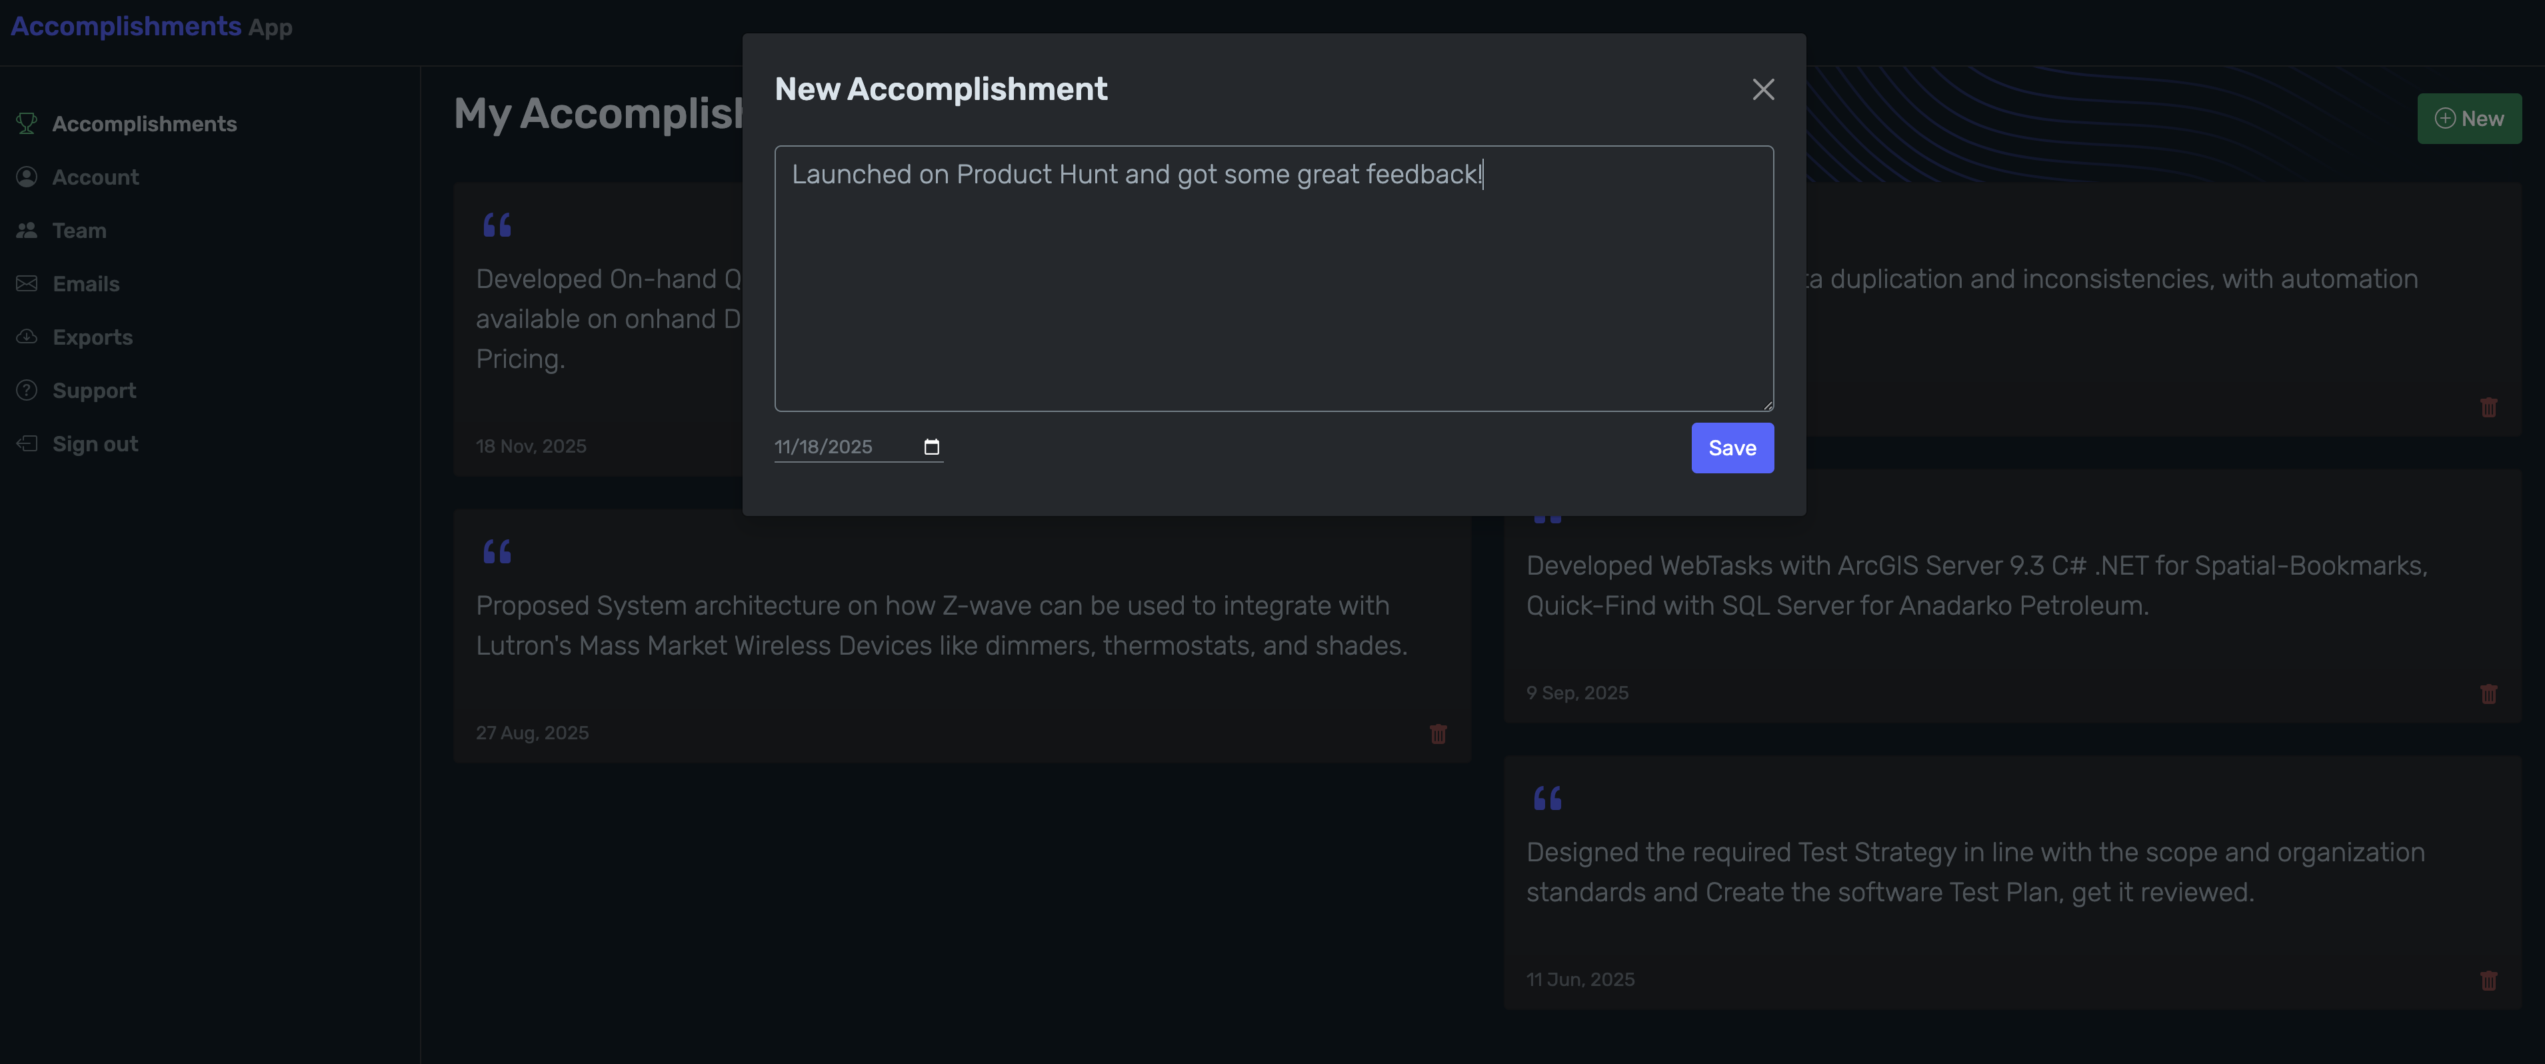This screenshot has width=2545, height=1064.
Task: Open Support via the question mark icon
Action: [27, 389]
